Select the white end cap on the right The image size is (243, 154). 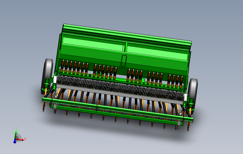click(x=185, y=97)
